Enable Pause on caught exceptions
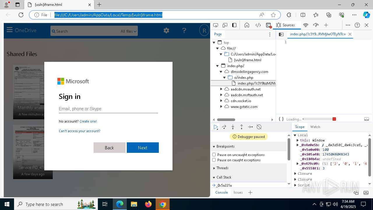 point(214,160)
